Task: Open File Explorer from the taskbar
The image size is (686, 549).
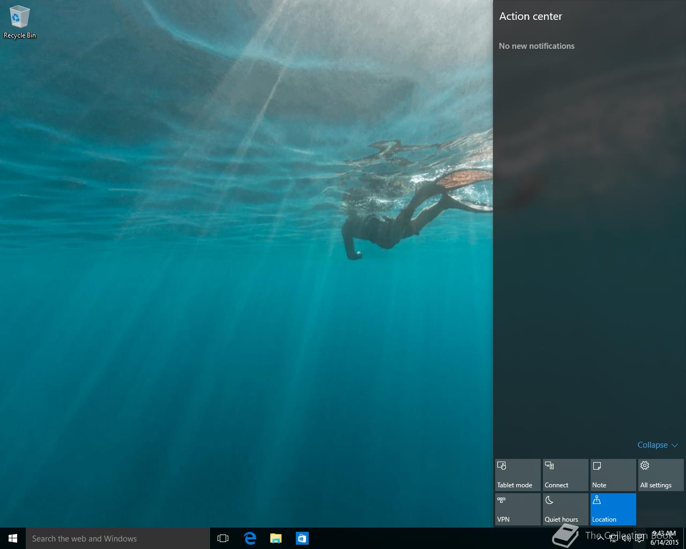Action: click(276, 538)
